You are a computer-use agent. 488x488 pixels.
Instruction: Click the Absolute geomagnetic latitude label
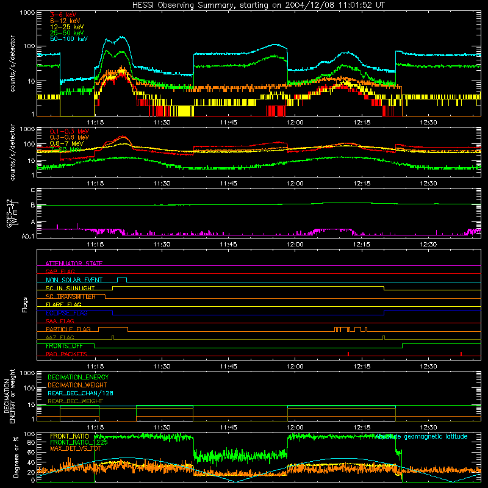[x=422, y=436]
